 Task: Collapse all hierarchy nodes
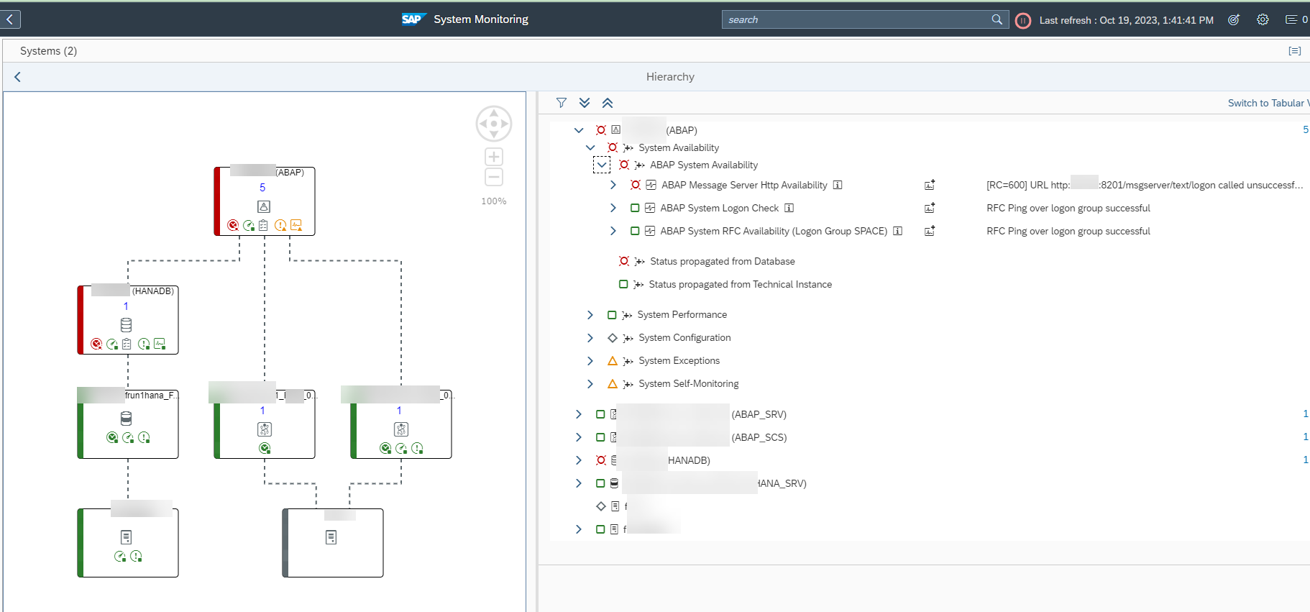click(x=608, y=103)
